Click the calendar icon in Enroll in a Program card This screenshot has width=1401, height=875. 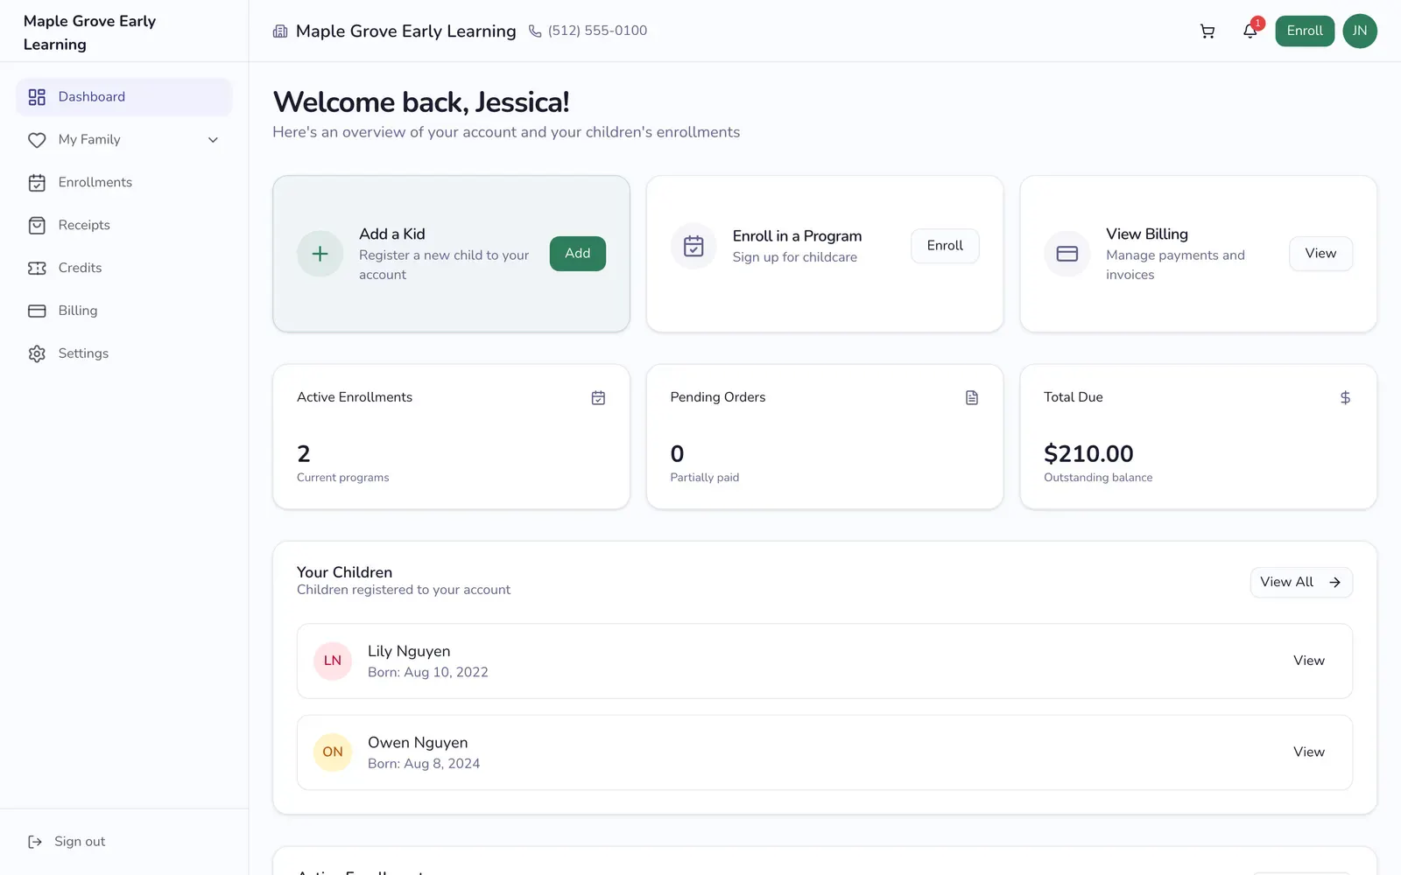(693, 247)
